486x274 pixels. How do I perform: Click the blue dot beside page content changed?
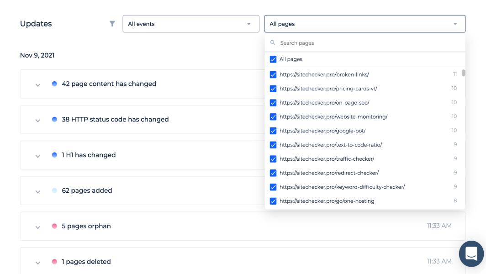click(54, 84)
